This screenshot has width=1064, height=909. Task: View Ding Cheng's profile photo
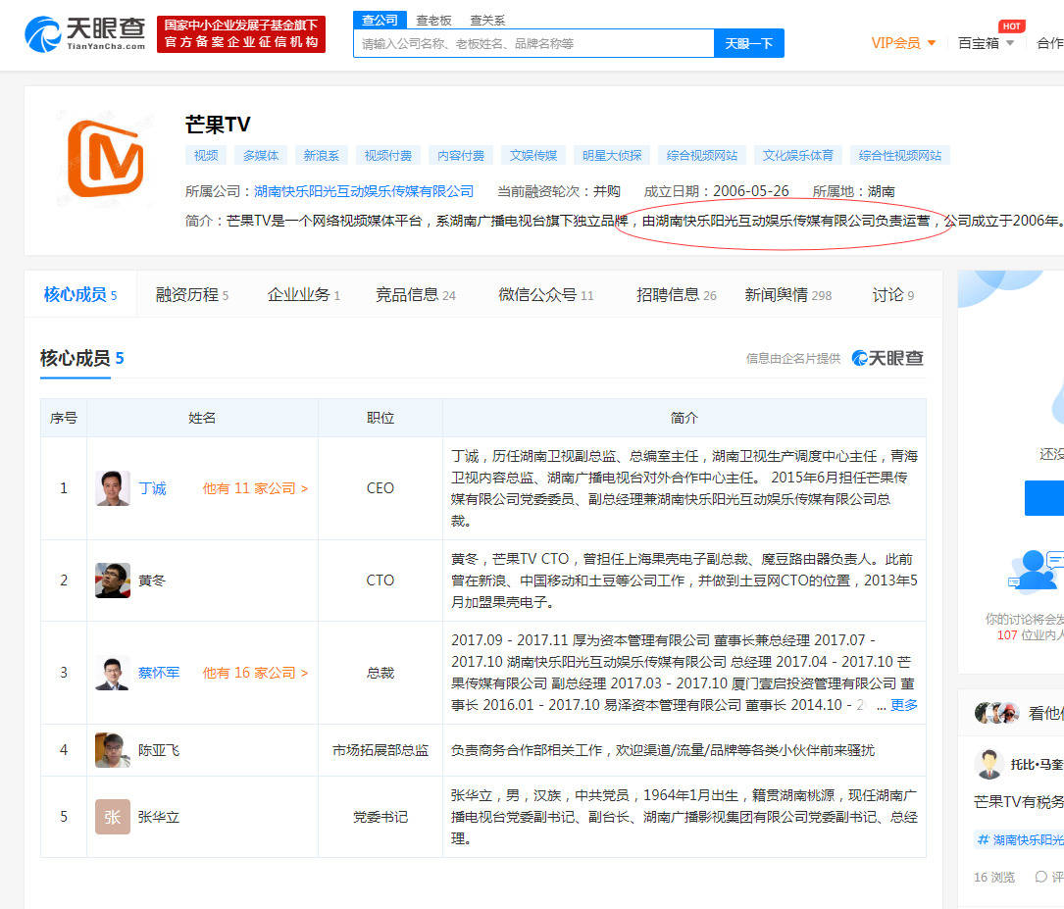[x=113, y=488]
